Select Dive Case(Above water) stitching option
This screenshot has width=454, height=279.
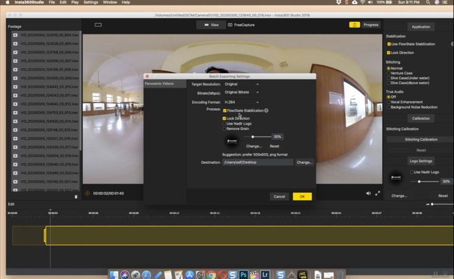[388, 83]
